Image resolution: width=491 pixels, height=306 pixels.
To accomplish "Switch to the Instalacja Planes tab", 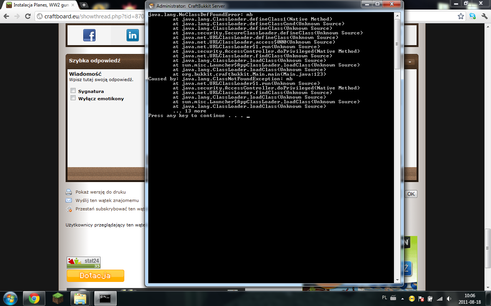I will pos(40,5).
